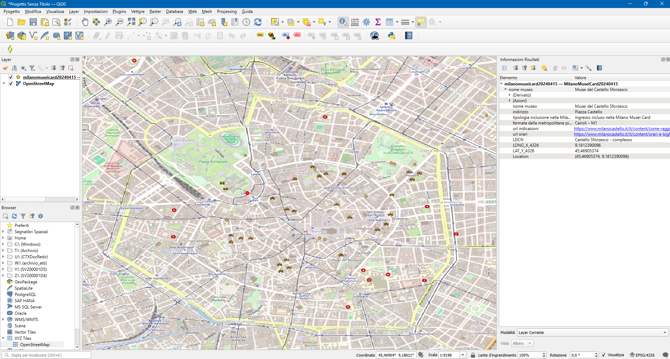
Task: Open the Python console
Action: [x=392, y=36]
